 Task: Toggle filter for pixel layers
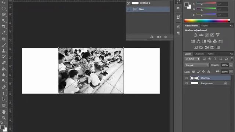[x=204, y=59]
